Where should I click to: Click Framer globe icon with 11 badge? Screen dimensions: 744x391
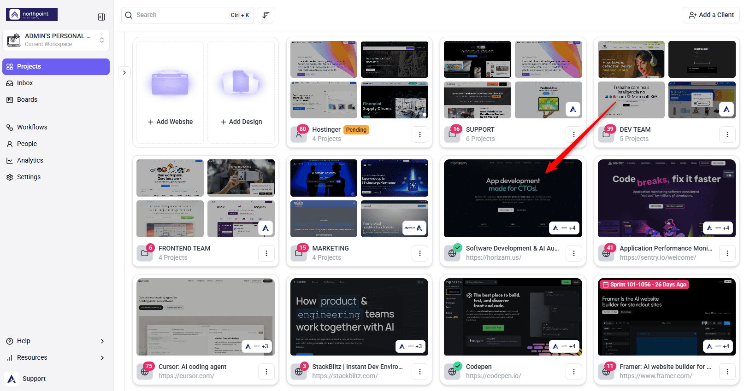point(606,372)
